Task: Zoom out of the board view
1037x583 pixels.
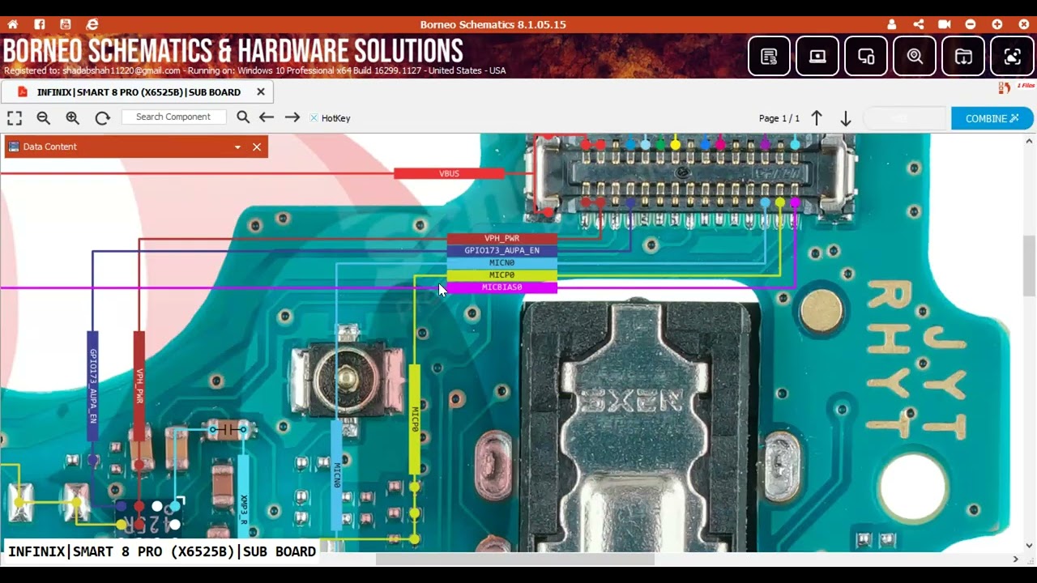Action: point(44,118)
